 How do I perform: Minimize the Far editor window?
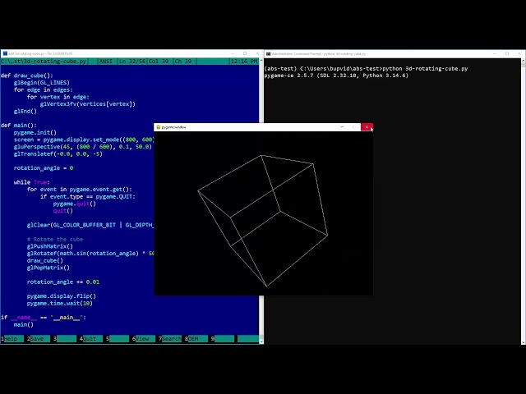click(x=233, y=53)
